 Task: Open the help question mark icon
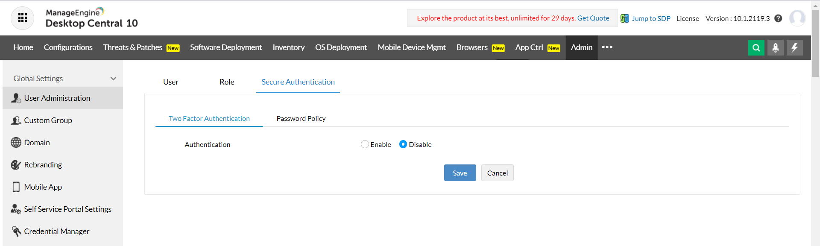click(778, 18)
